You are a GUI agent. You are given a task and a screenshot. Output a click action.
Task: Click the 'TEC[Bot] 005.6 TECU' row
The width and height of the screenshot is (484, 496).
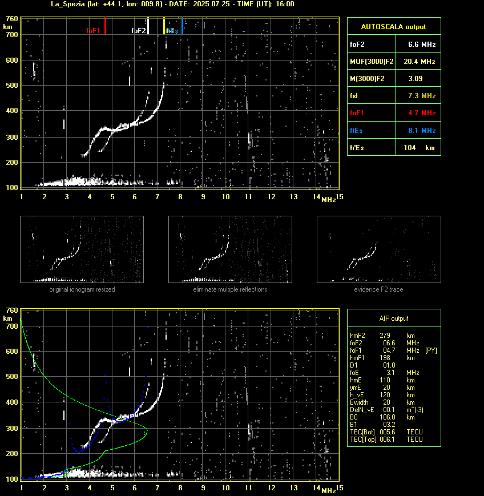point(386,432)
